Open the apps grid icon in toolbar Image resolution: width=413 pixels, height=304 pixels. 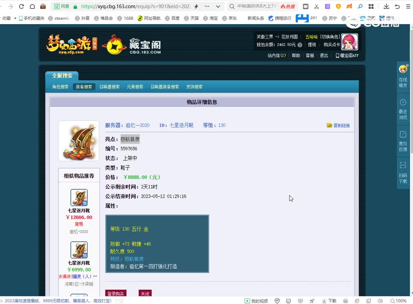pos(371,6)
